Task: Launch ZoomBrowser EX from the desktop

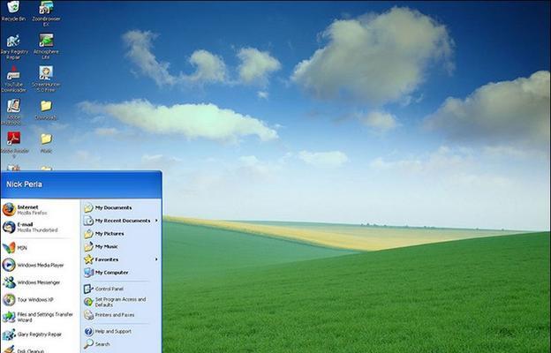Action: 46,13
